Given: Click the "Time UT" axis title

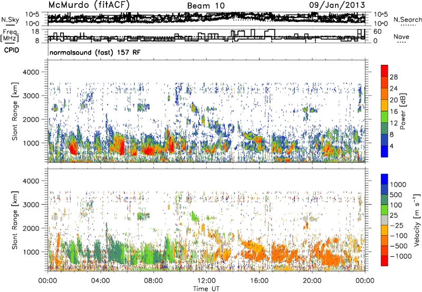Looking at the screenshot, I should pyautogui.click(x=206, y=289).
